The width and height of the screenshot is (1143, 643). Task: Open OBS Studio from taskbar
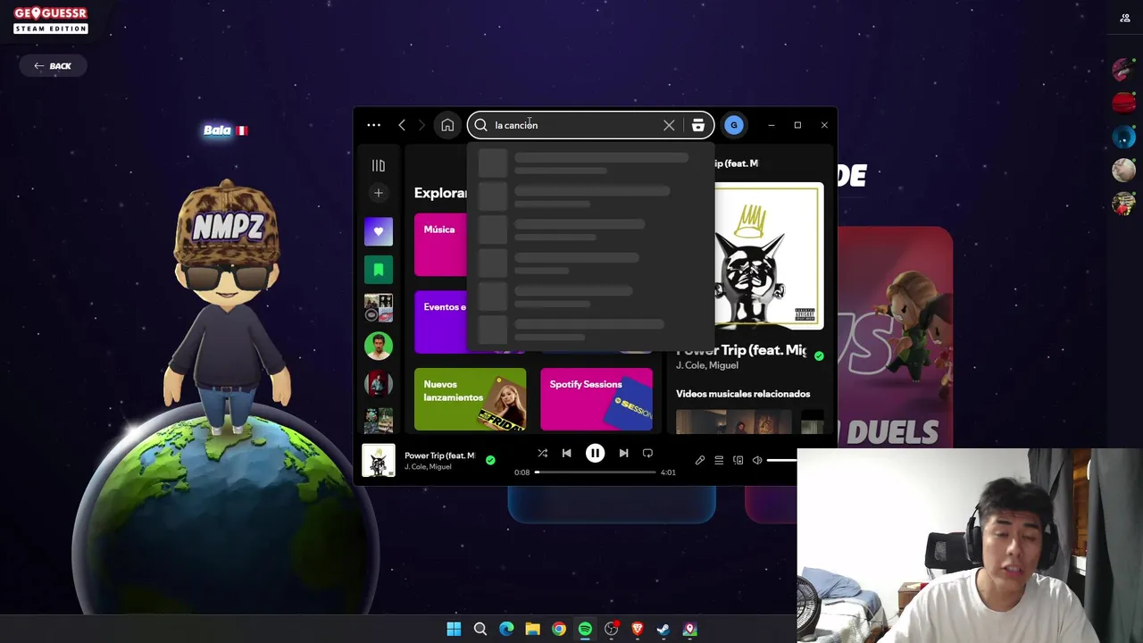tap(611, 630)
